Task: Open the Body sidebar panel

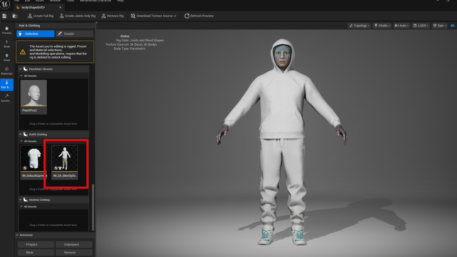Action: tap(7, 44)
